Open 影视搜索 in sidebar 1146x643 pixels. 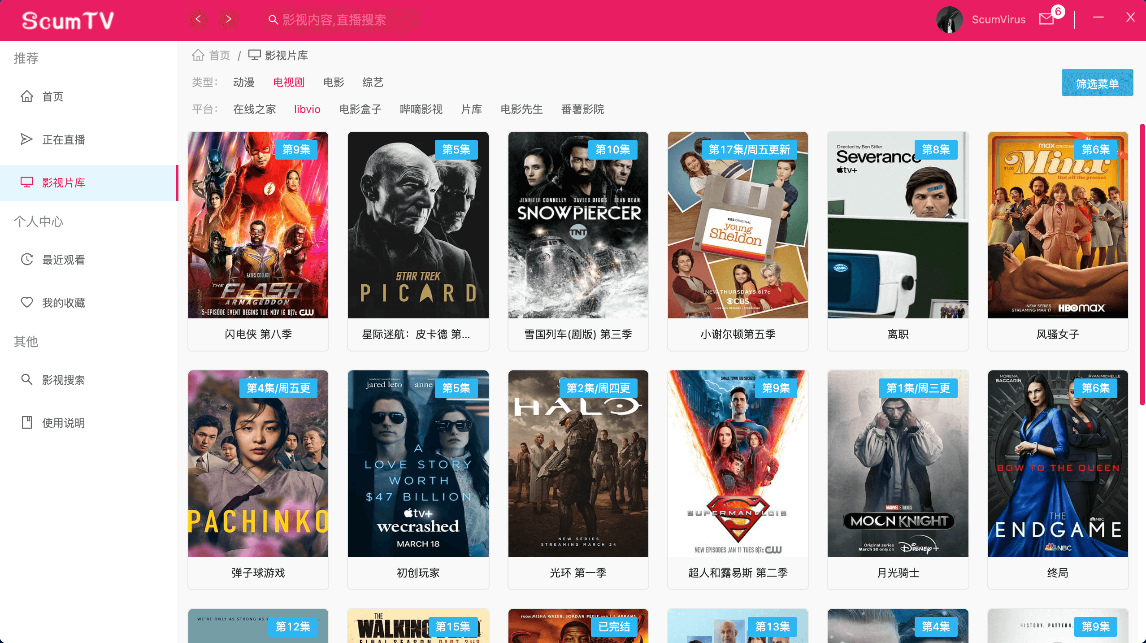[63, 380]
